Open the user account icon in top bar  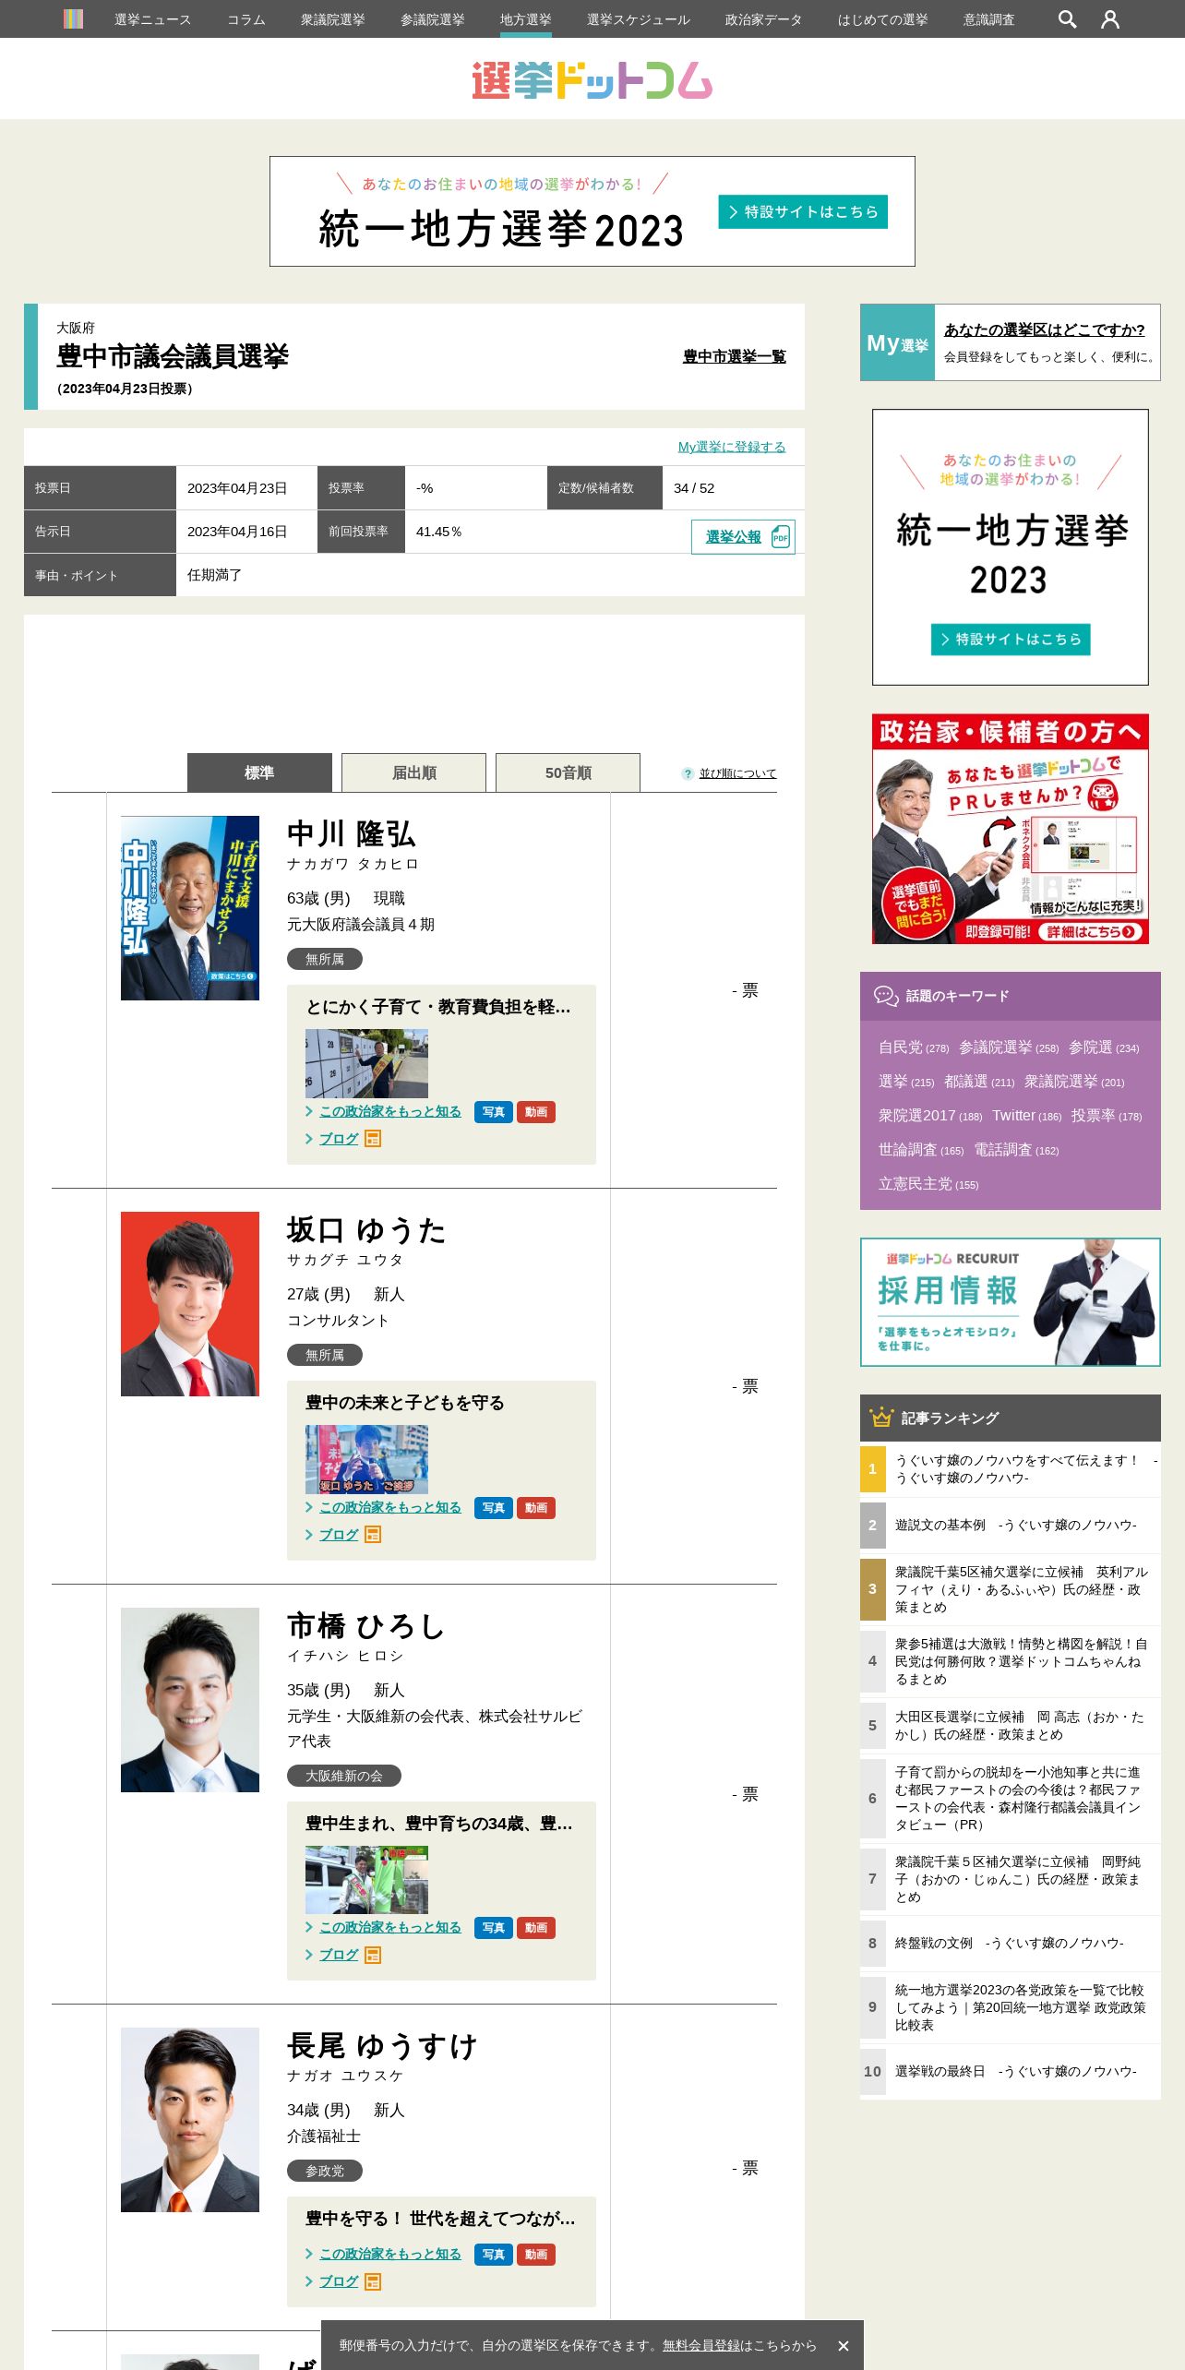(x=1110, y=19)
